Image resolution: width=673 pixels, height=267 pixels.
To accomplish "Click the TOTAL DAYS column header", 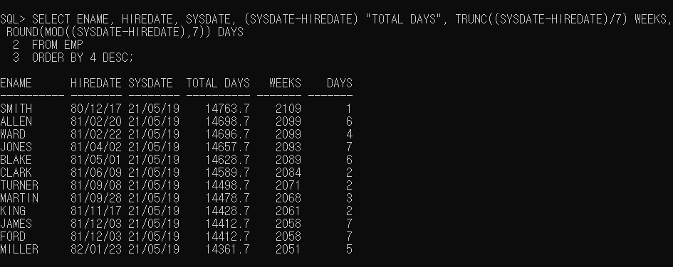I will click(218, 83).
